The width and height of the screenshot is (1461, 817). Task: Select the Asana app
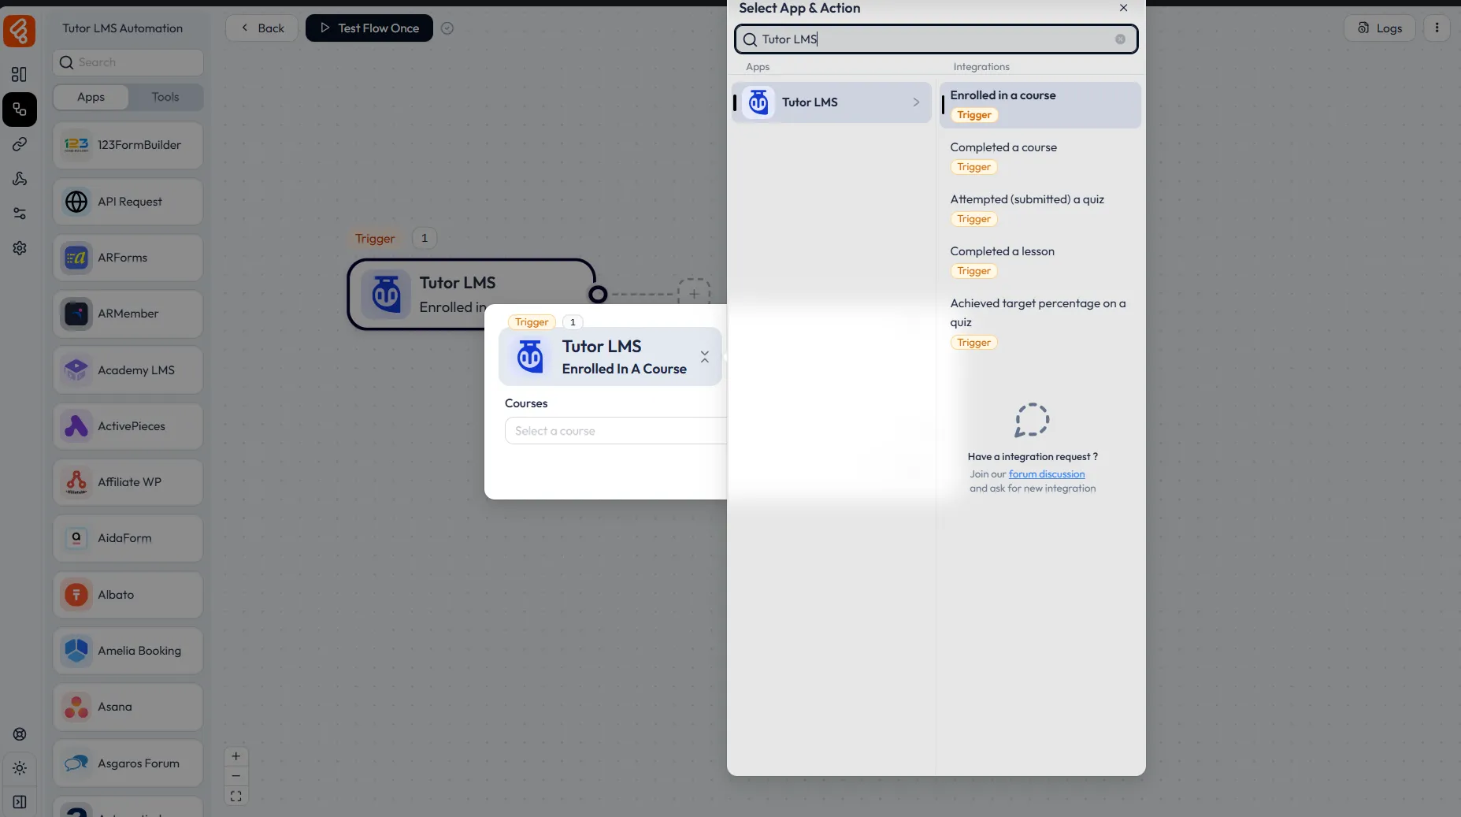128,707
